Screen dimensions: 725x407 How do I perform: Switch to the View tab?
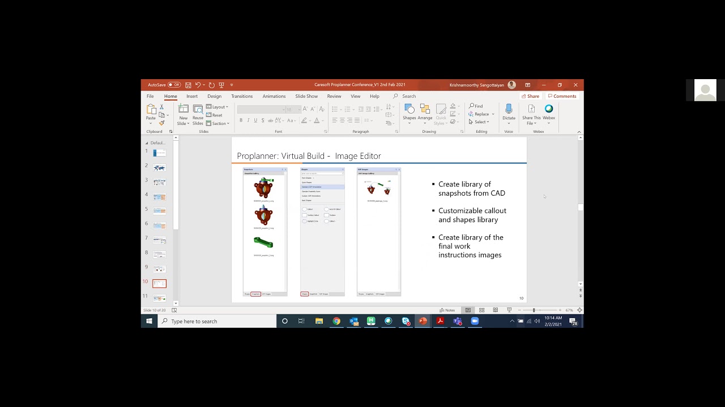click(355, 96)
